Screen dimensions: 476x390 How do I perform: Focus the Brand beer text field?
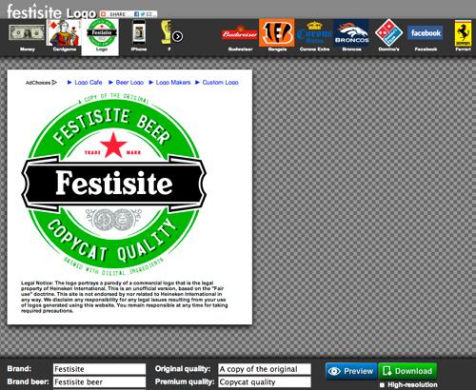99,381
